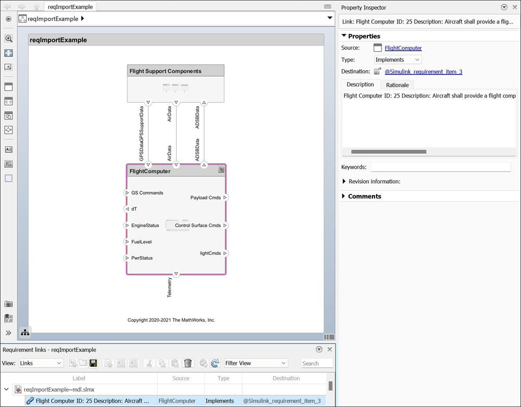Click the Keywords input field
Screen dimensions: 521x407
pyautogui.click(x=440, y=167)
